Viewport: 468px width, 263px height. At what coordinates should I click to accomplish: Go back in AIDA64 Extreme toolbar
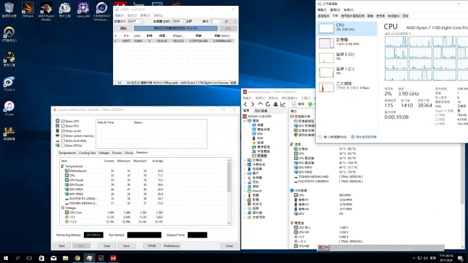tap(245, 104)
